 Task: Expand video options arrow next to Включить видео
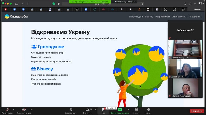pyautogui.click(x=31, y=110)
